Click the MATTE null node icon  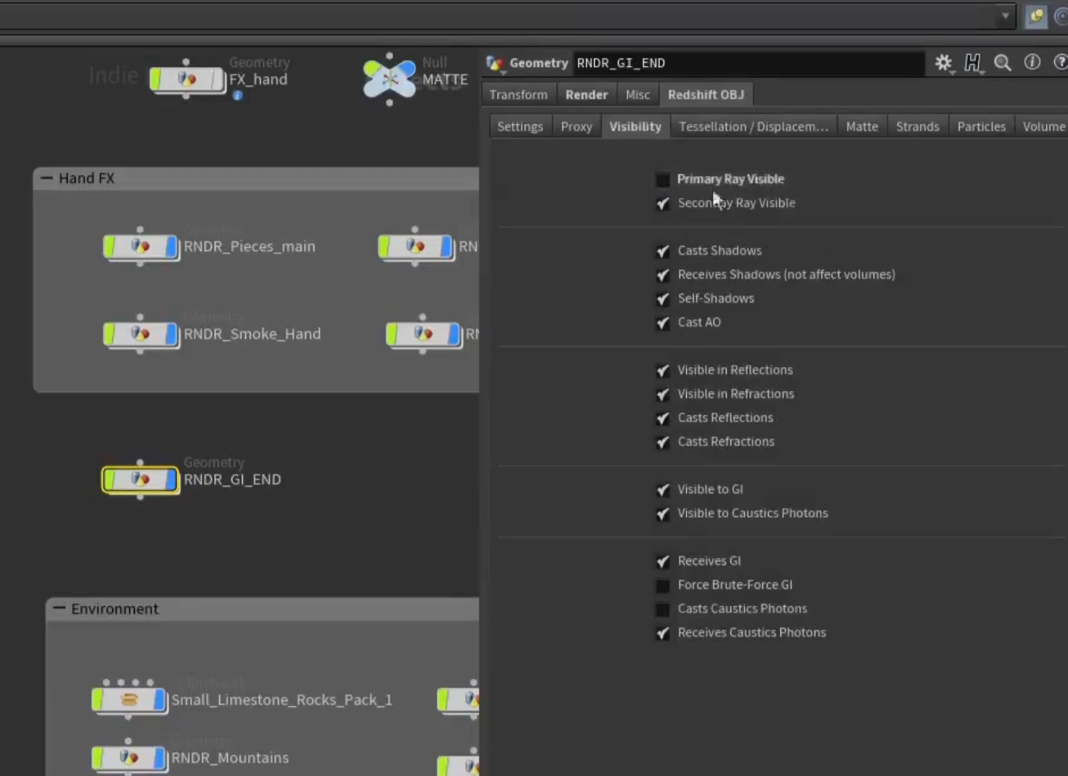[389, 79]
